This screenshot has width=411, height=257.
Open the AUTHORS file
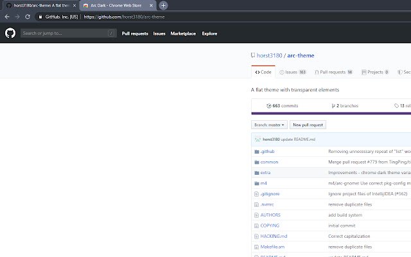270,215
